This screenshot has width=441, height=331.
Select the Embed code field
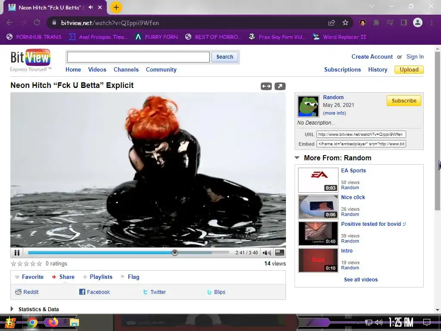(361, 144)
